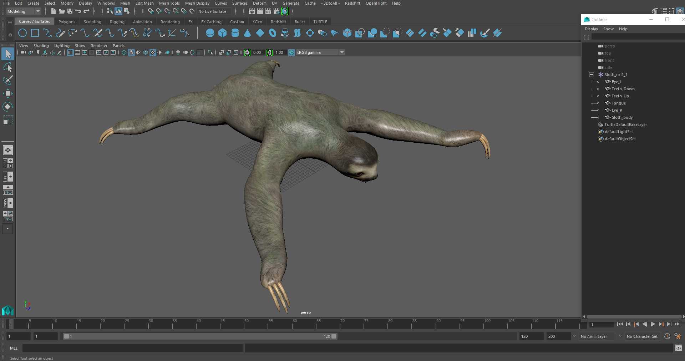Create a NURBS sphere from the shelf

[210, 33]
